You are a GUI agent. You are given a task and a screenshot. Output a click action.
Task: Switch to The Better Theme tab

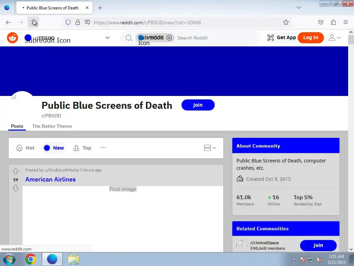pos(52,126)
